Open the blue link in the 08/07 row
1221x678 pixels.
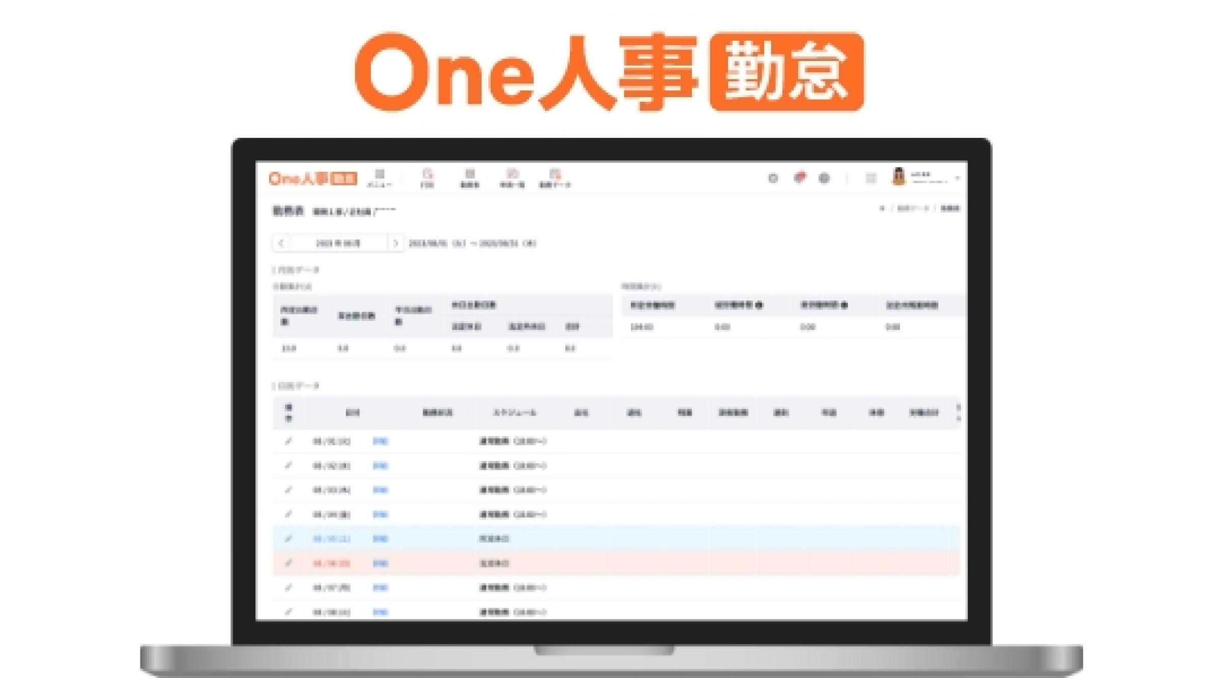381,588
